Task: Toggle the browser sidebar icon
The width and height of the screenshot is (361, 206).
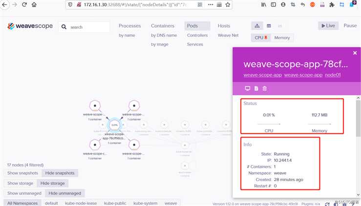Action: [273, 4]
